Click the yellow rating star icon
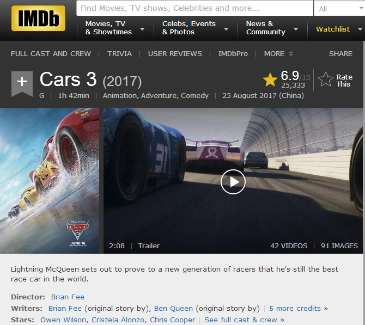365x325 pixels. click(x=270, y=81)
